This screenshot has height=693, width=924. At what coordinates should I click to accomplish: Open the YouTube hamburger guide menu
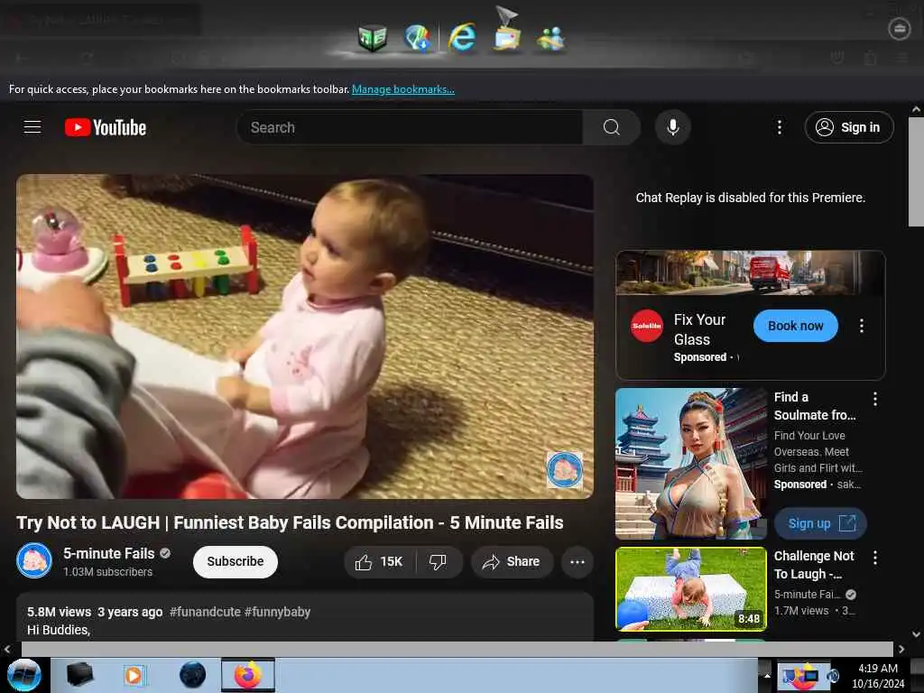(x=32, y=126)
